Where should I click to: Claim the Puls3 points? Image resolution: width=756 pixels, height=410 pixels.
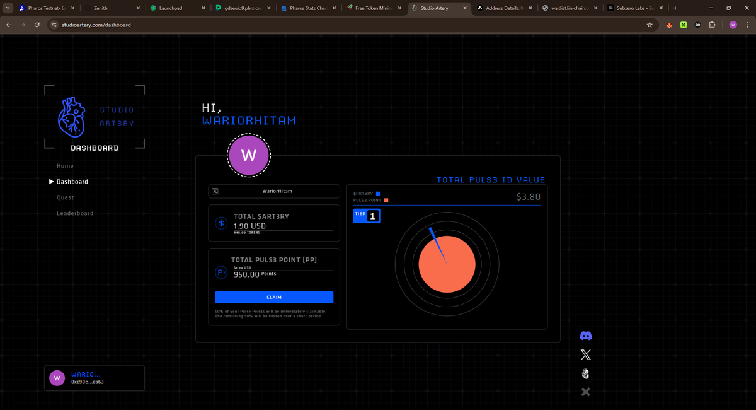(x=274, y=297)
